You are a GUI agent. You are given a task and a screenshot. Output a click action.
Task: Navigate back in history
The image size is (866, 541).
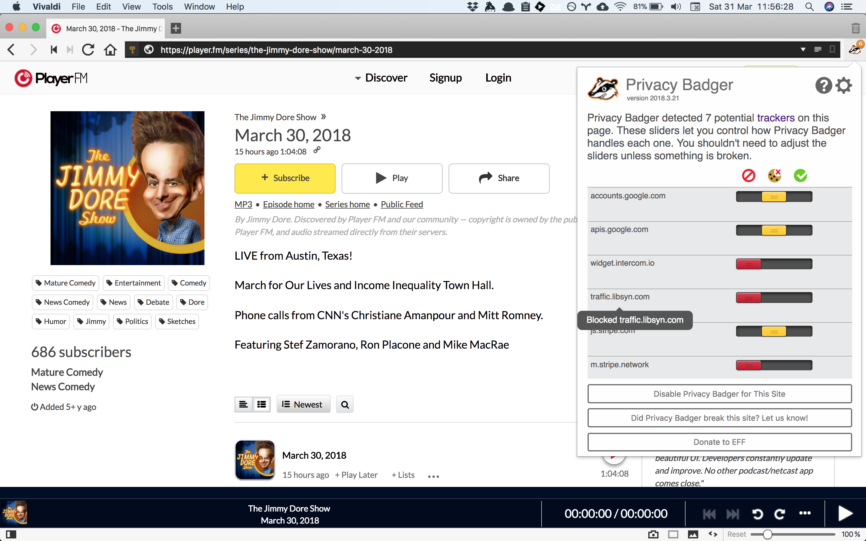tap(11, 50)
